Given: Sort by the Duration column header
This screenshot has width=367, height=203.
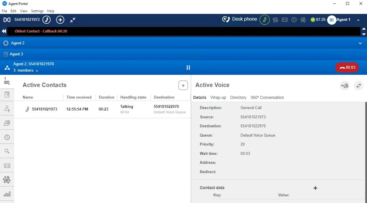Looking at the screenshot, I should [x=107, y=97].
